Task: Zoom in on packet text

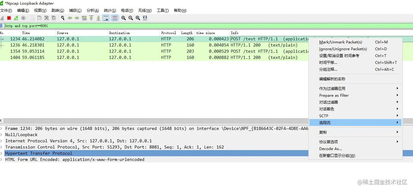Action: pyautogui.click(x=124, y=18)
